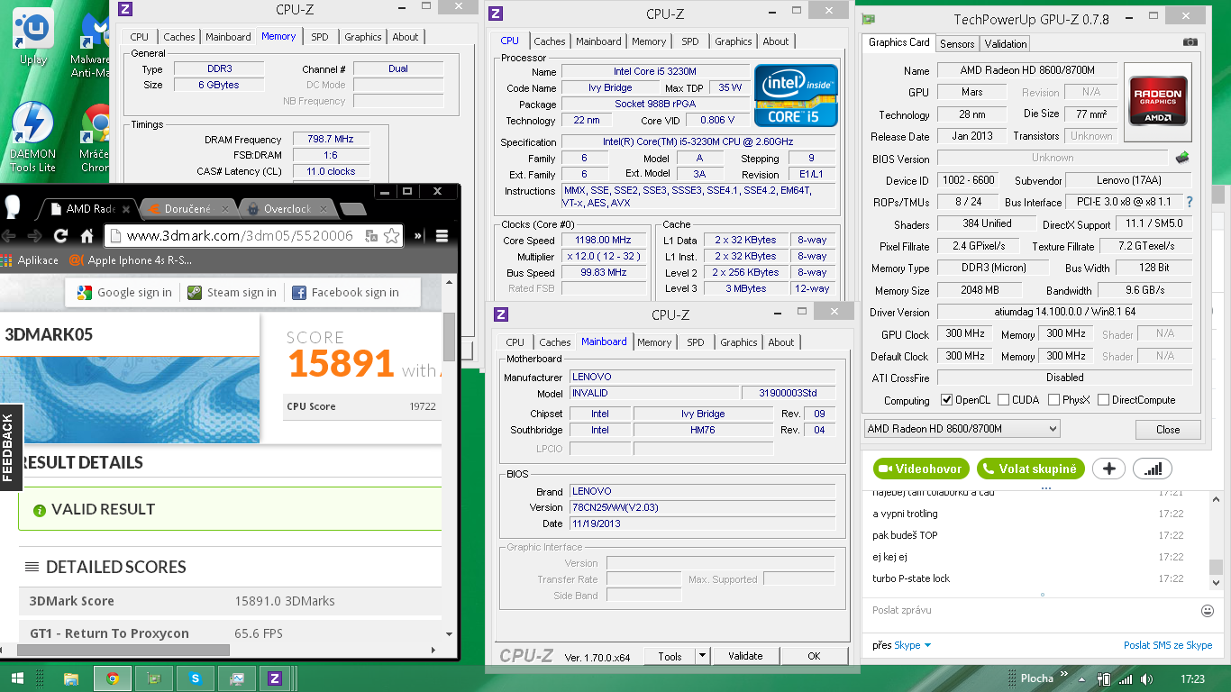Open the emoticon picker in Skype
Image resolution: width=1231 pixels, height=692 pixels.
pos(1208,611)
